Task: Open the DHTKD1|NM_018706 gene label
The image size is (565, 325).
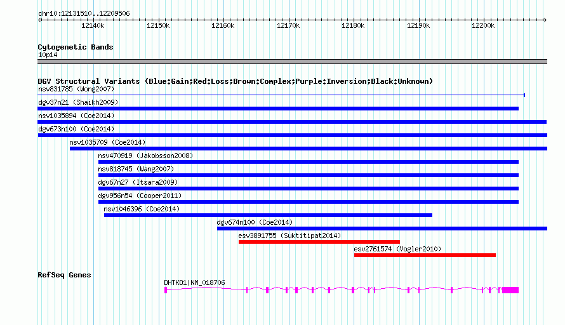Action: click(x=195, y=283)
